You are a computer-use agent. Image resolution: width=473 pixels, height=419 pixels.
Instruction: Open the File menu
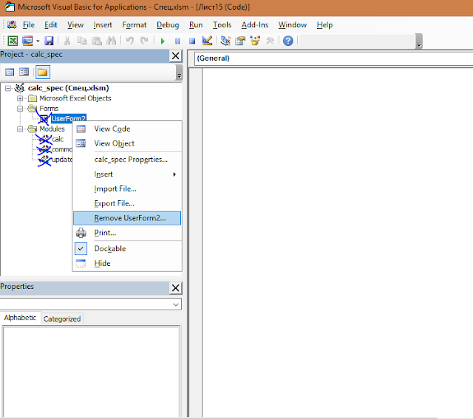click(x=29, y=24)
